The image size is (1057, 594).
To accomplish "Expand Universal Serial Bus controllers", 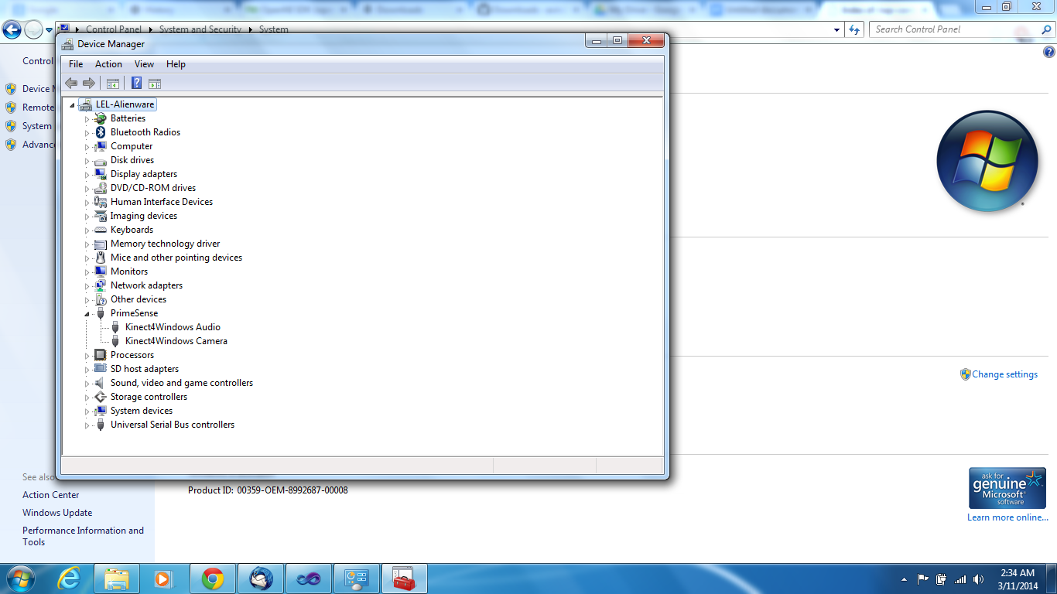I will (x=87, y=425).
